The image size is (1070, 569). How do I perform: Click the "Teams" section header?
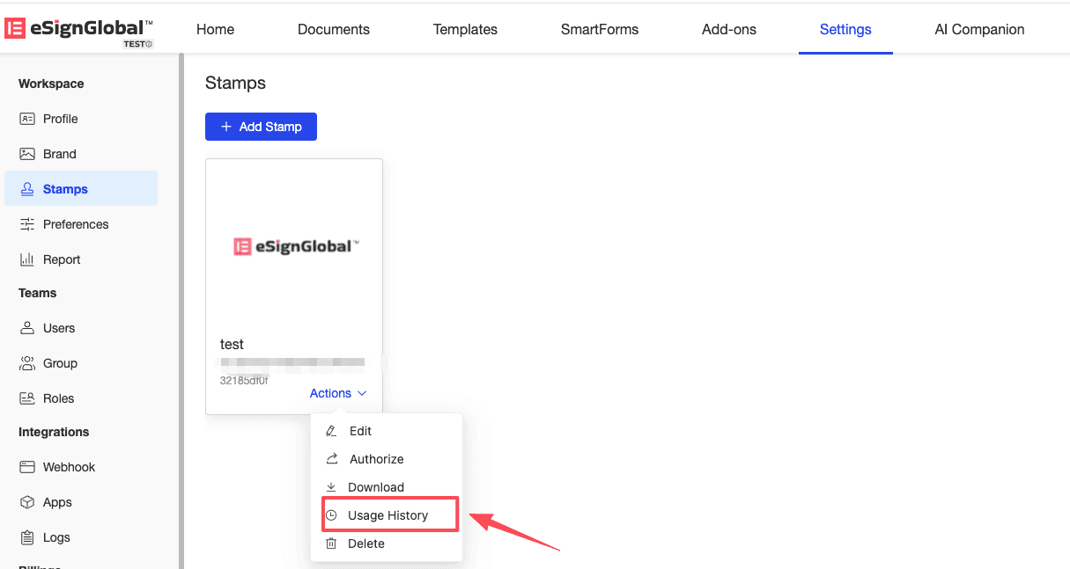(x=37, y=293)
